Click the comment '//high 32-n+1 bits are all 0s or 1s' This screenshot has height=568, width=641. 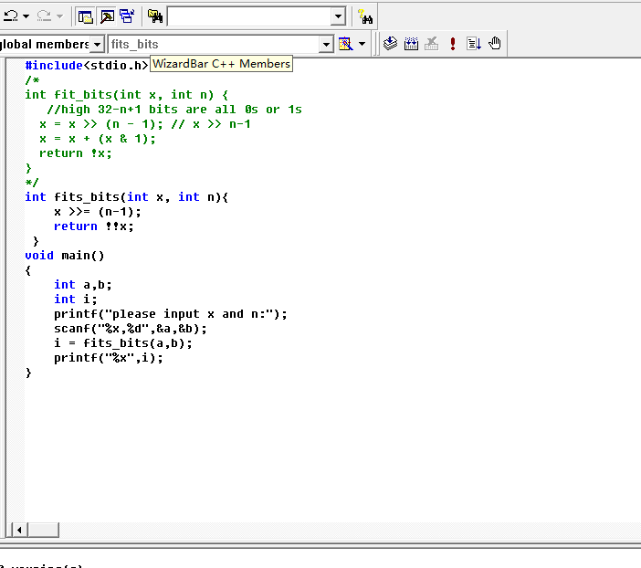click(x=174, y=110)
